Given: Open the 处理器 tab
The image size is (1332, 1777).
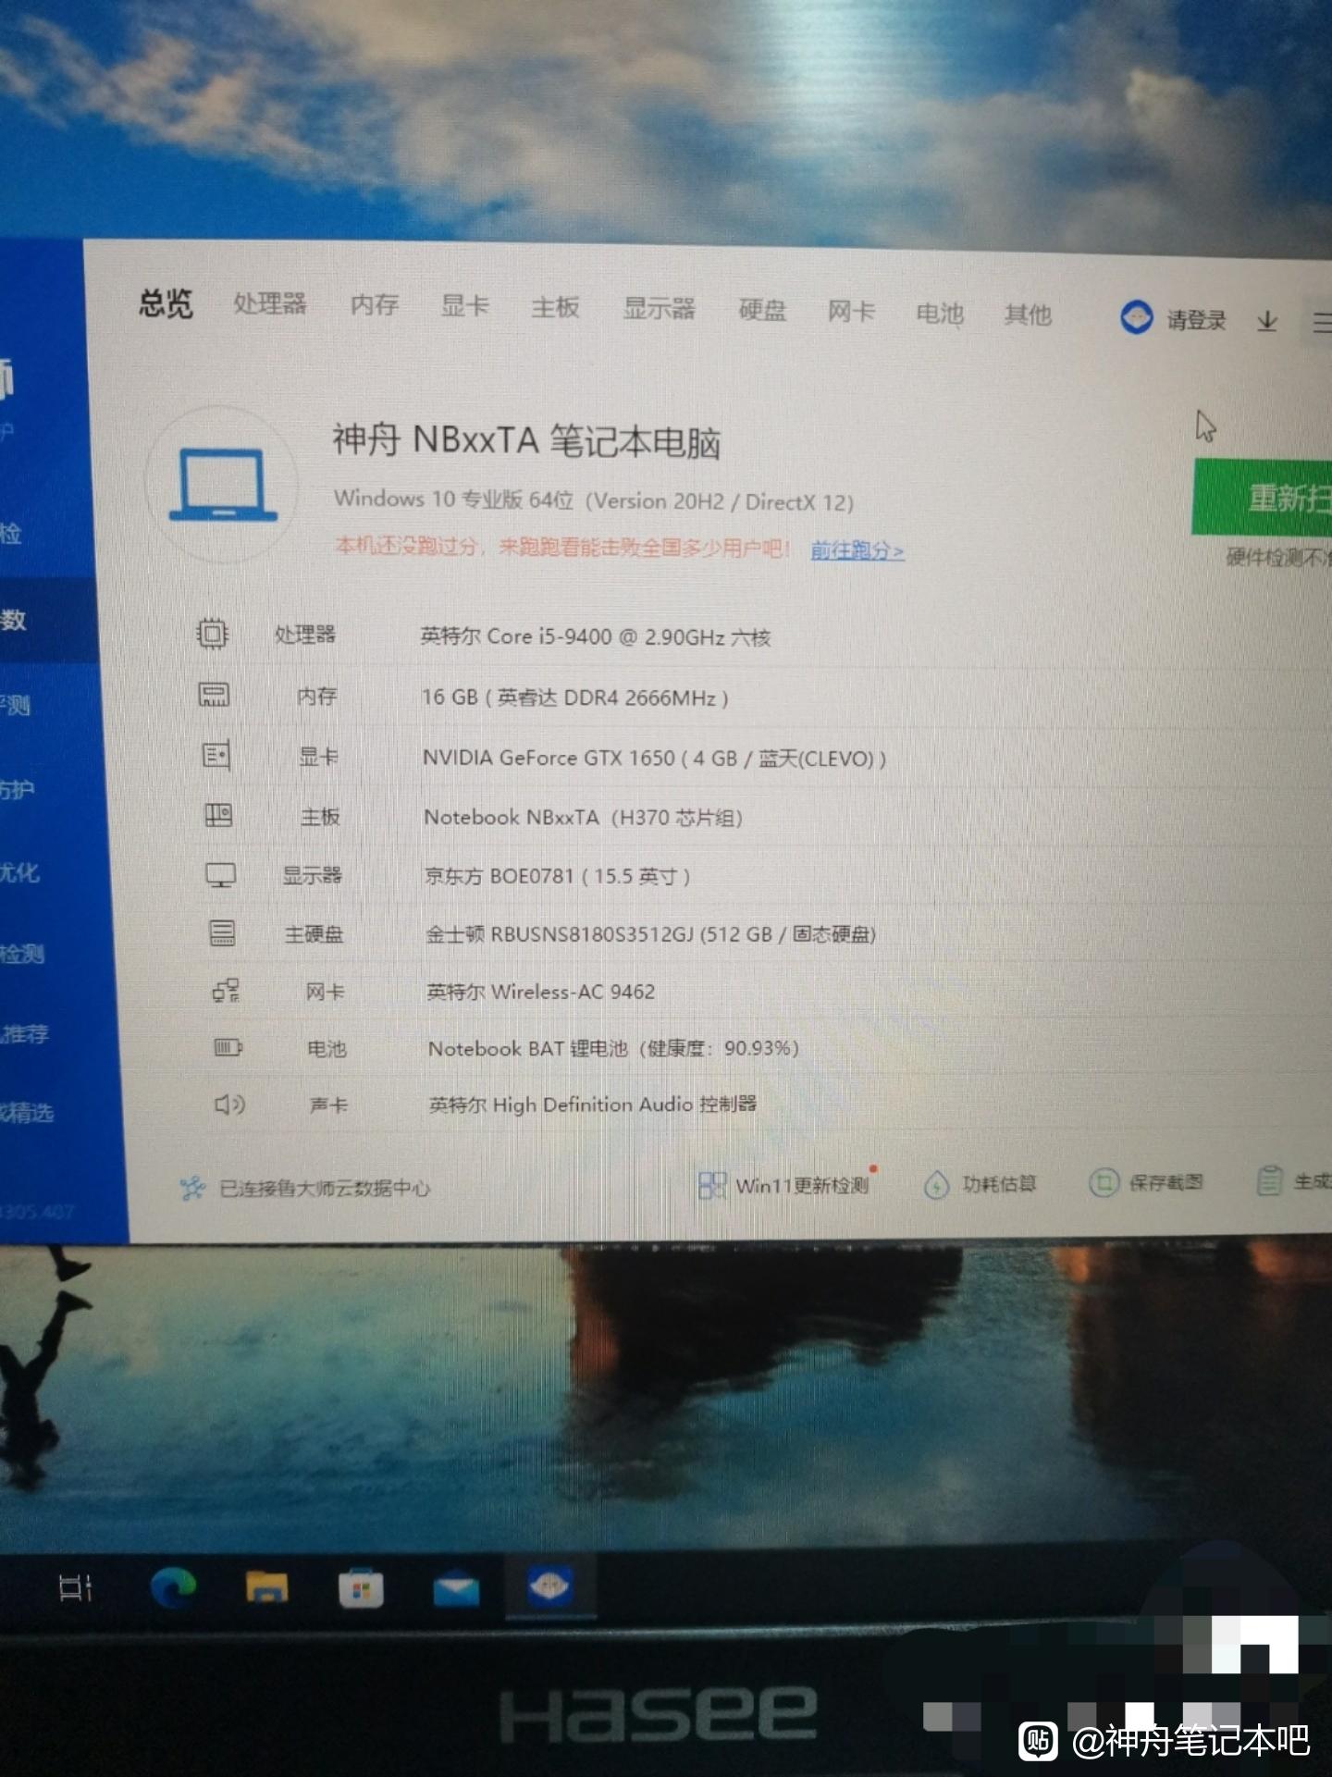Looking at the screenshot, I should coord(269,303).
